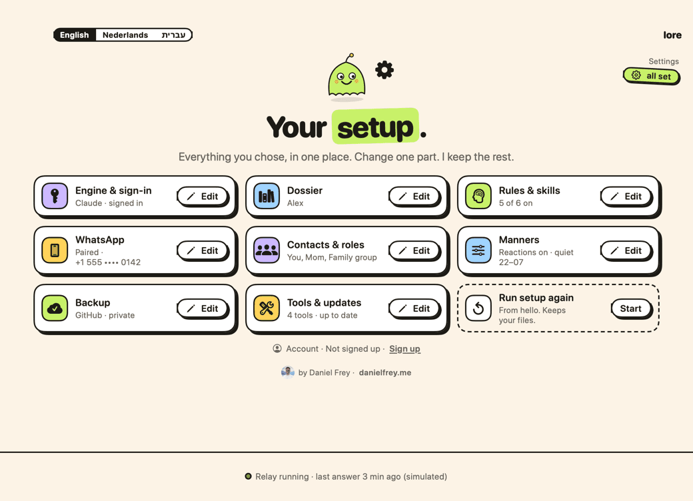Edit the Engine & sign-in settings
693x501 pixels.
[203, 196]
